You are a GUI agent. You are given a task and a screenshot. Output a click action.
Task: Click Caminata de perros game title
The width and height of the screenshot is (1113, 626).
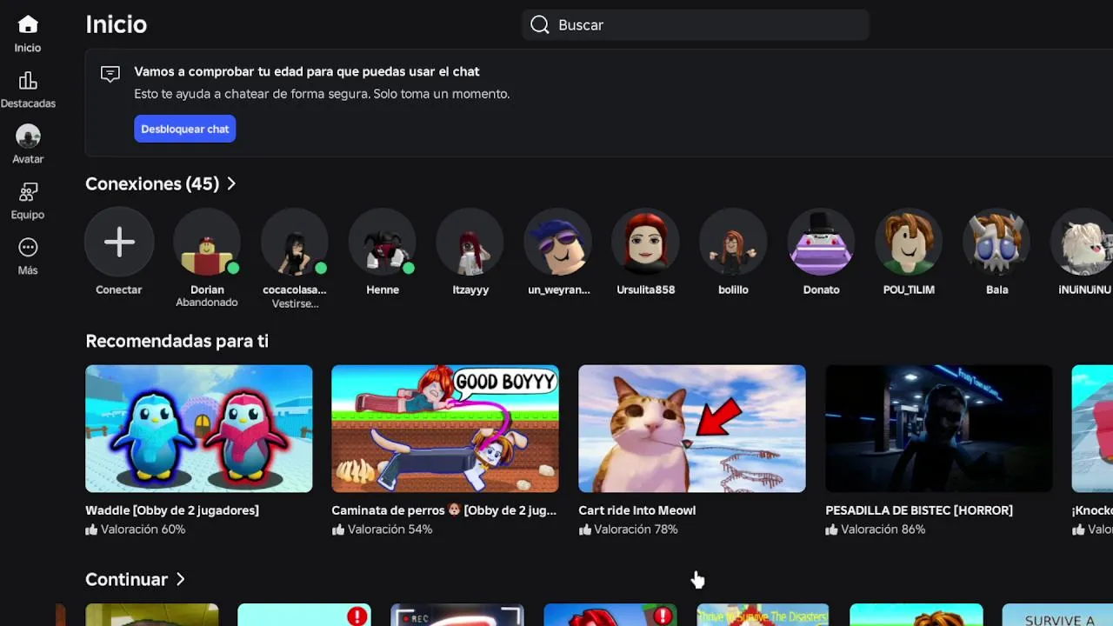[443, 510]
